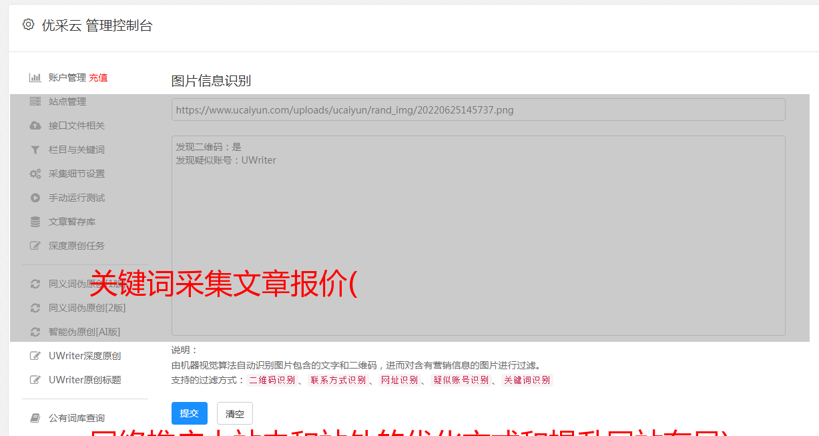Image resolution: width=819 pixels, height=436 pixels.
Task: Open 站点管理 in the sidebar
Action: (67, 101)
